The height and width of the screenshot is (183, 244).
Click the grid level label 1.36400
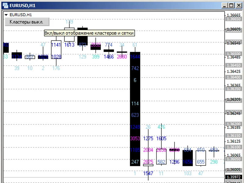(x=234, y=77)
